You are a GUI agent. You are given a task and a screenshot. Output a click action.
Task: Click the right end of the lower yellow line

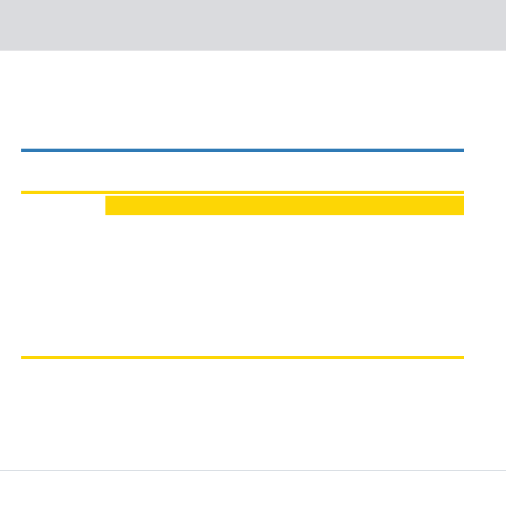462,357
